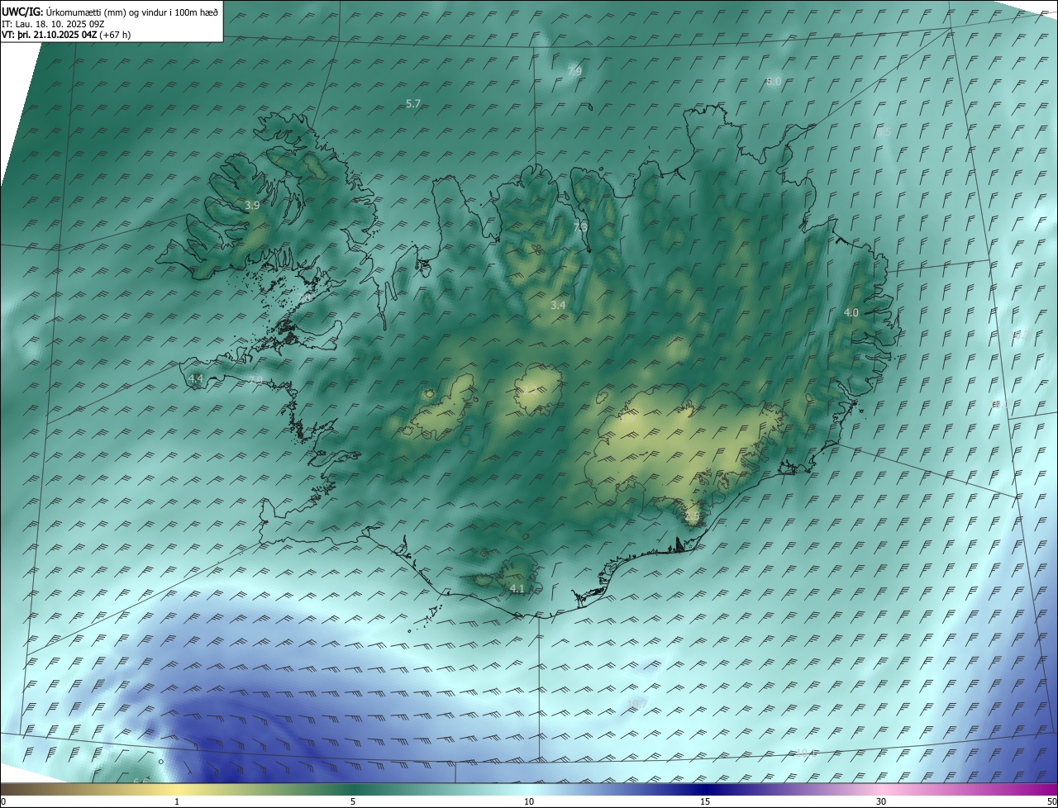Click the colorbar tick label 30

[x=881, y=801]
